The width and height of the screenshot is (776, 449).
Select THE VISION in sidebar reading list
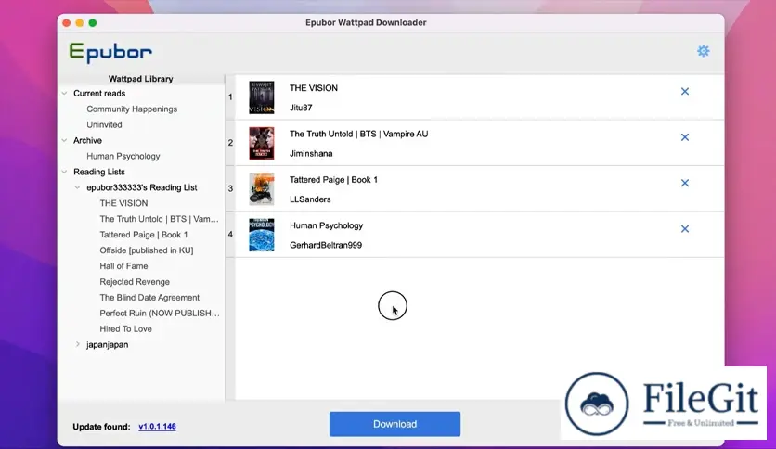pos(123,203)
